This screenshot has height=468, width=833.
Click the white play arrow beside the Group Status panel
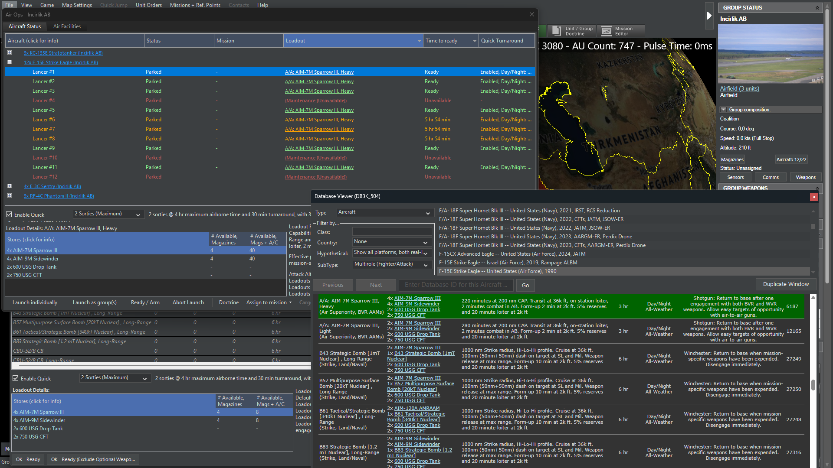pos(709,16)
